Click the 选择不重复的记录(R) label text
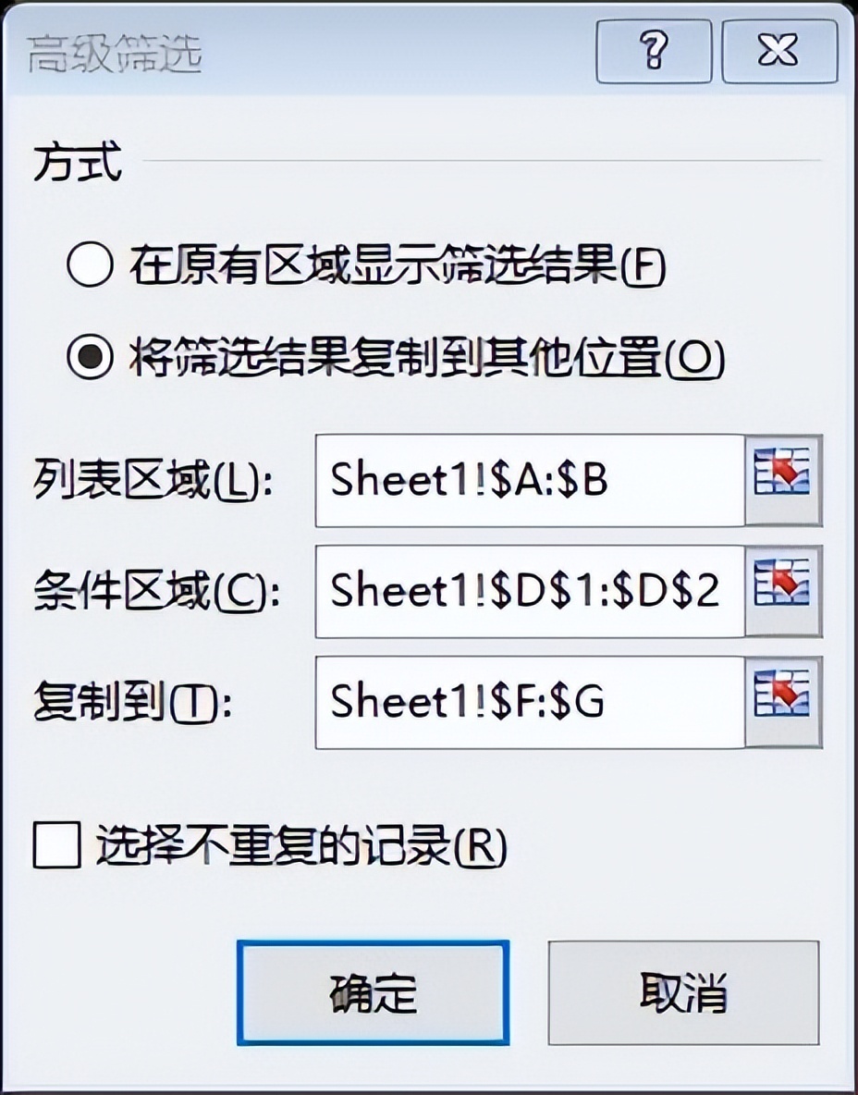The width and height of the screenshot is (858, 1095). pyautogui.click(x=300, y=845)
